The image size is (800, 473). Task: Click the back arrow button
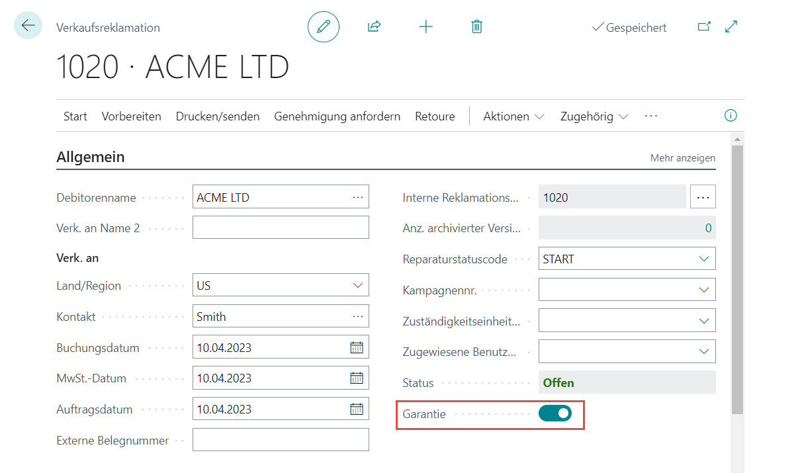tap(28, 26)
